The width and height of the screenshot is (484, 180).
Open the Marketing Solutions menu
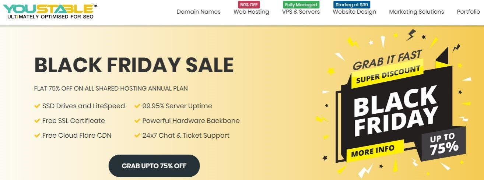click(x=416, y=12)
